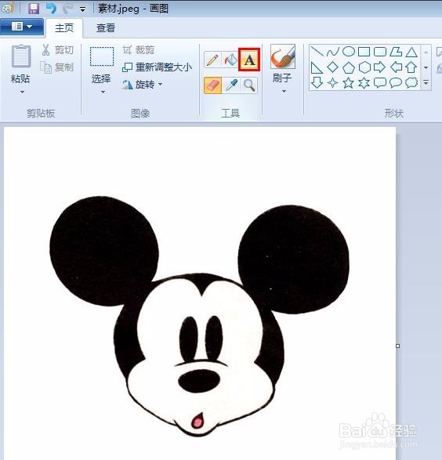442x460 pixels.
Task: Choose the Line shape
Action: point(317,52)
